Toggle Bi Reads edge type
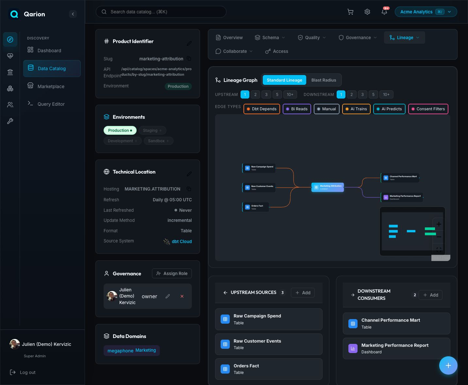Viewport: 468px width, 385px height. click(x=297, y=109)
